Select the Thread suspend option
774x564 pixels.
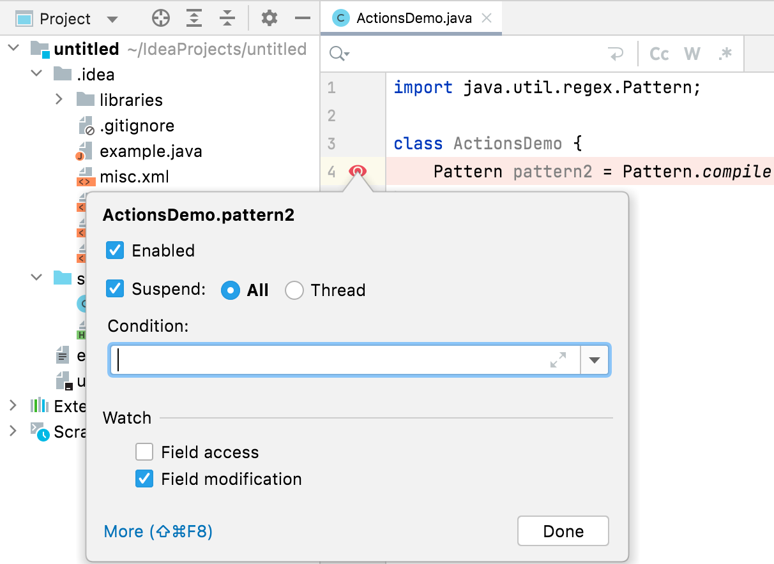tap(294, 290)
